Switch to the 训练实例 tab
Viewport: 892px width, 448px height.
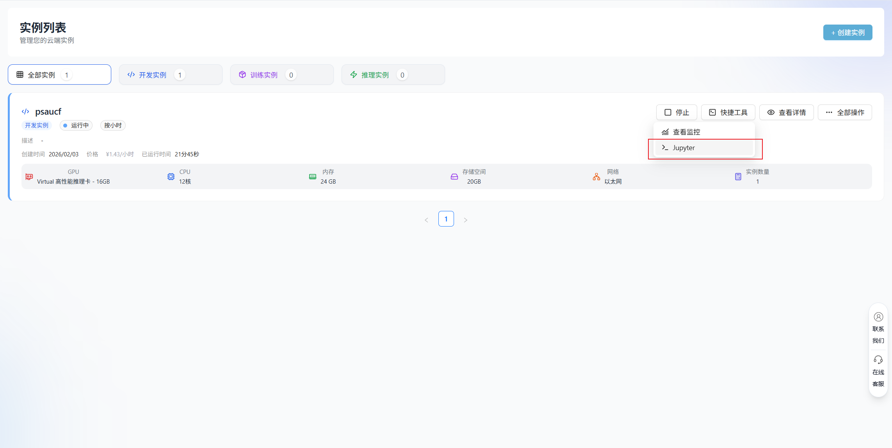pyautogui.click(x=282, y=75)
